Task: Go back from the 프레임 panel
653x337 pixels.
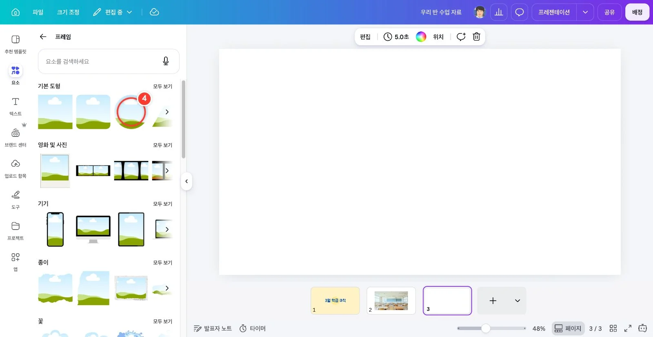Action: pos(43,37)
